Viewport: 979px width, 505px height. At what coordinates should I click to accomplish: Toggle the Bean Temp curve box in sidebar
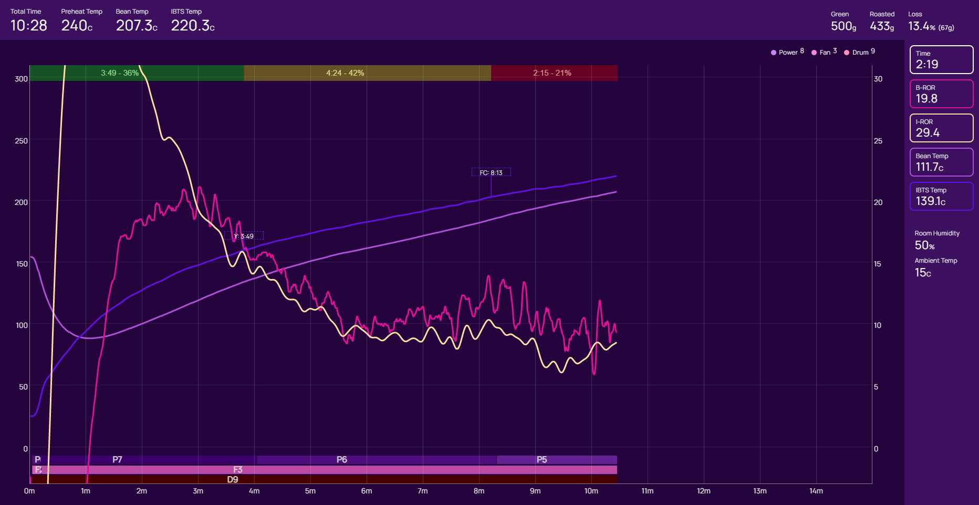pos(941,162)
